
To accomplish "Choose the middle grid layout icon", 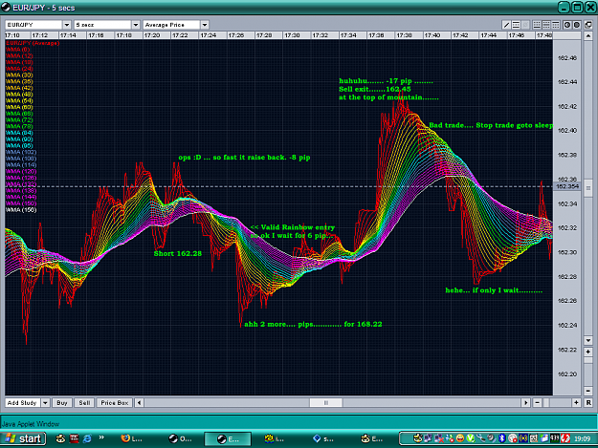I will pos(546,25).
